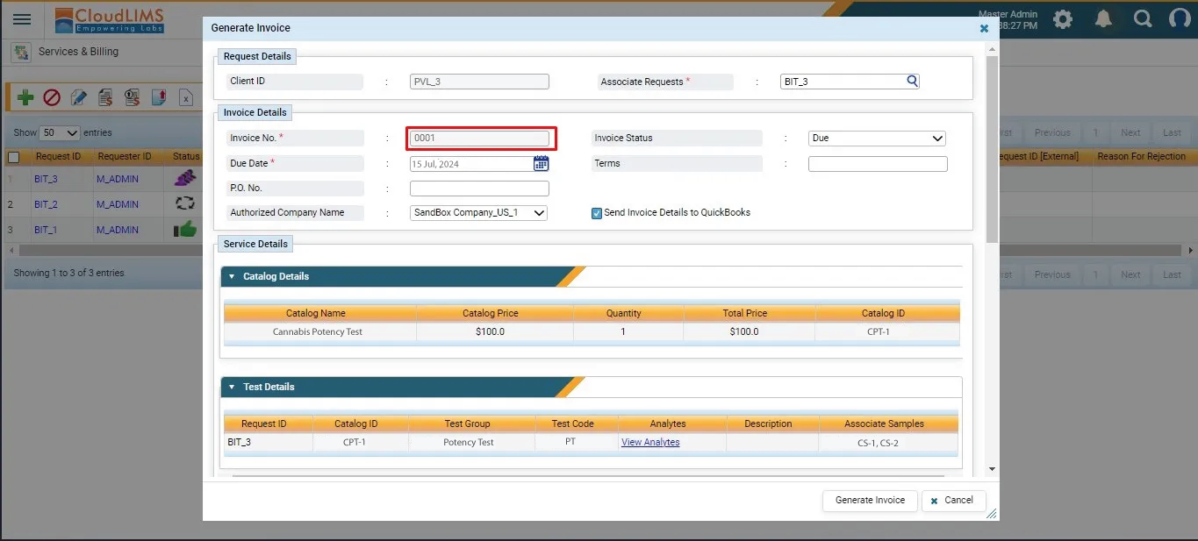Click the edit request pencil icon
This screenshot has height=541, width=1198.
79,97
